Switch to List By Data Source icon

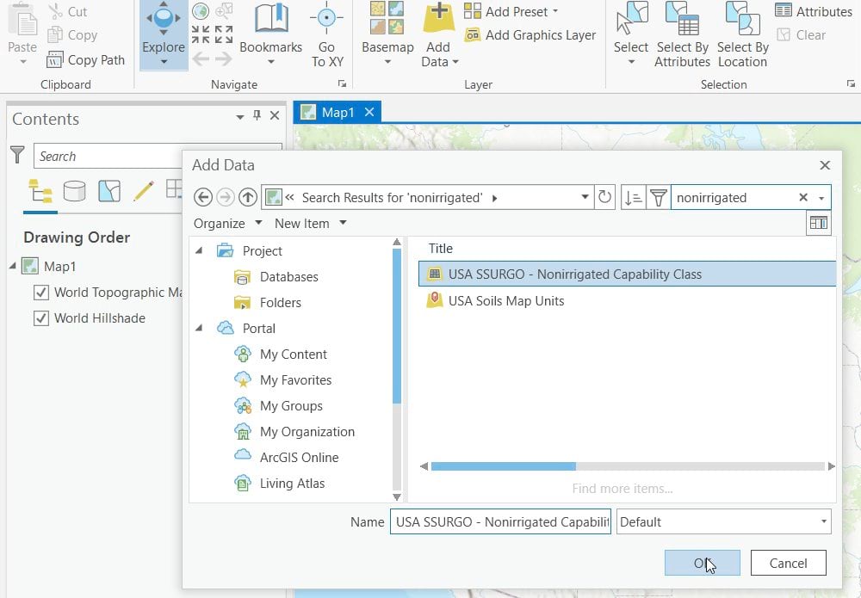coord(74,192)
